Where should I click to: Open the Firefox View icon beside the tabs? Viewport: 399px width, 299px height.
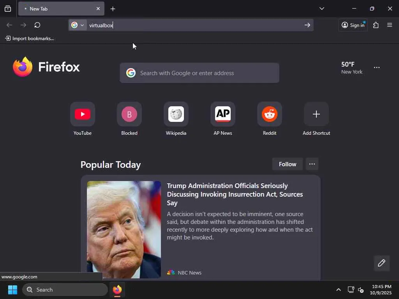click(8, 9)
